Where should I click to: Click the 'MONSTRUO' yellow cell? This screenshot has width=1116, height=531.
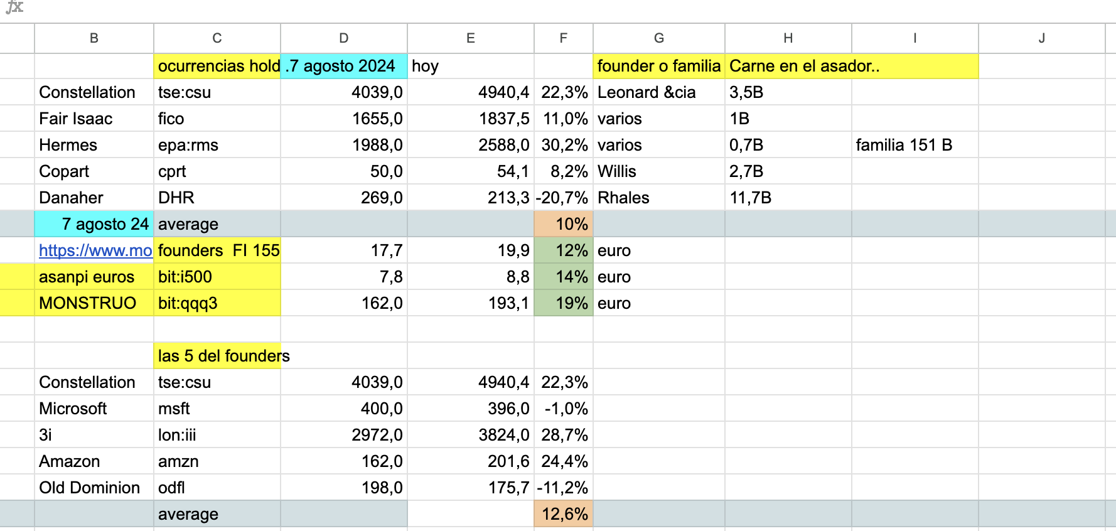click(94, 303)
